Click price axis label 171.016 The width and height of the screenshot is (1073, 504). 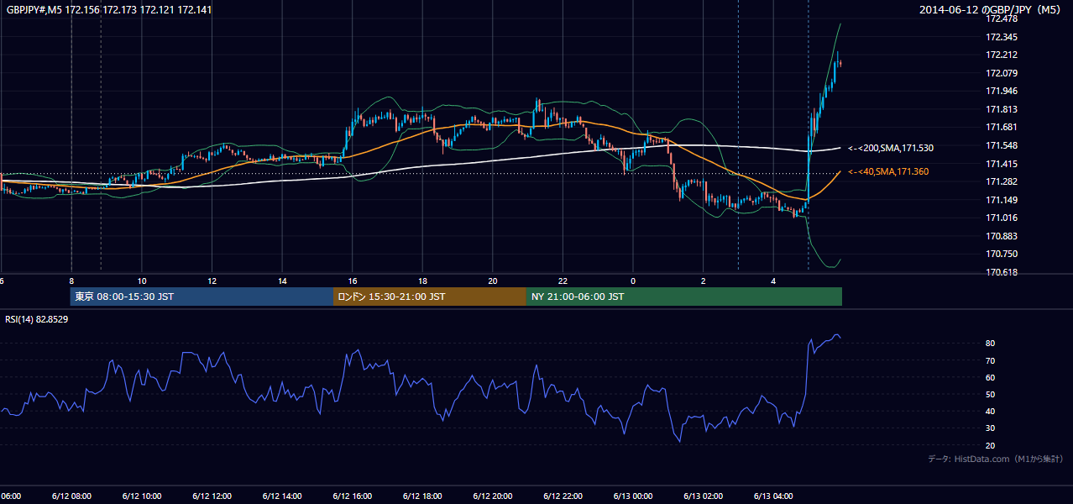(1002, 218)
